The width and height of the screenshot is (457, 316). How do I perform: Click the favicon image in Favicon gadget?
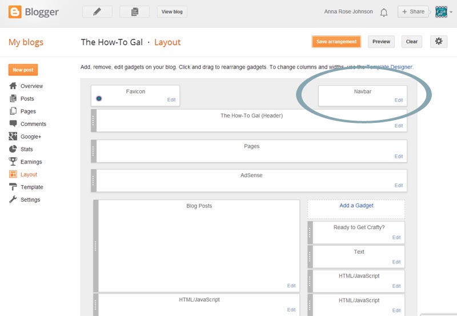(99, 98)
